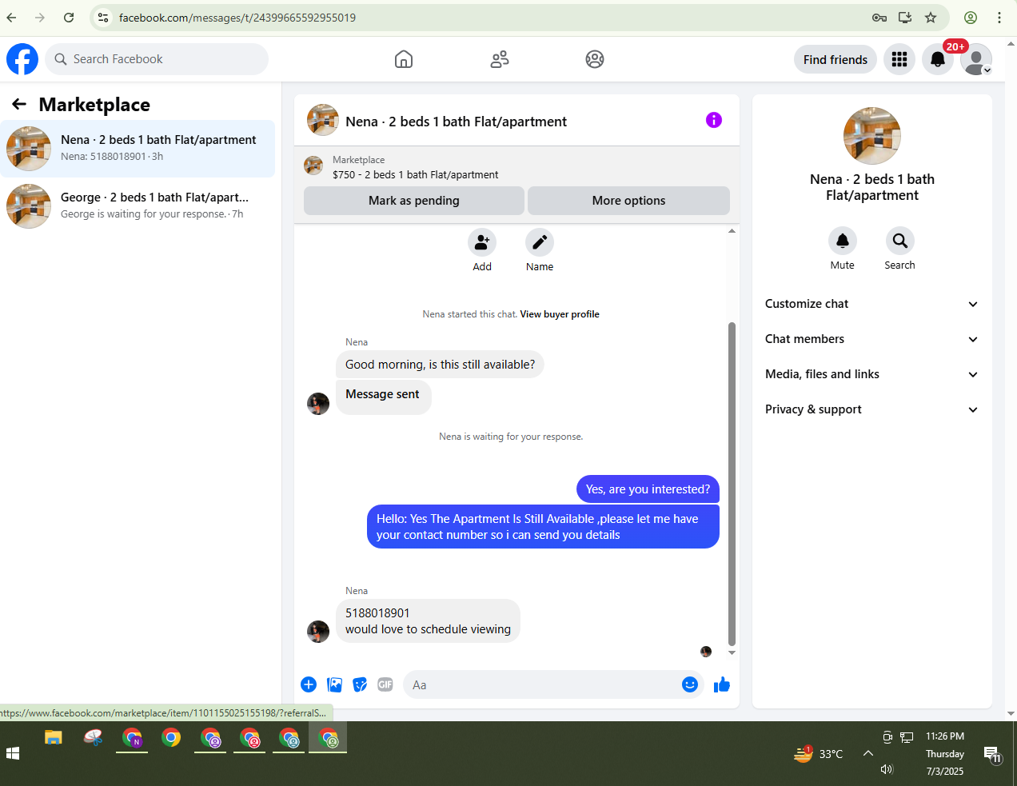Screen dimensions: 1017x786
Task: Open the Groups icon in the top bar
Action: click(595, 59)
